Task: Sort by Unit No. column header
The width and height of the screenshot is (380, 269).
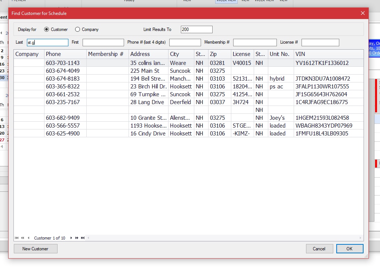Action: (x=281, y=54)
